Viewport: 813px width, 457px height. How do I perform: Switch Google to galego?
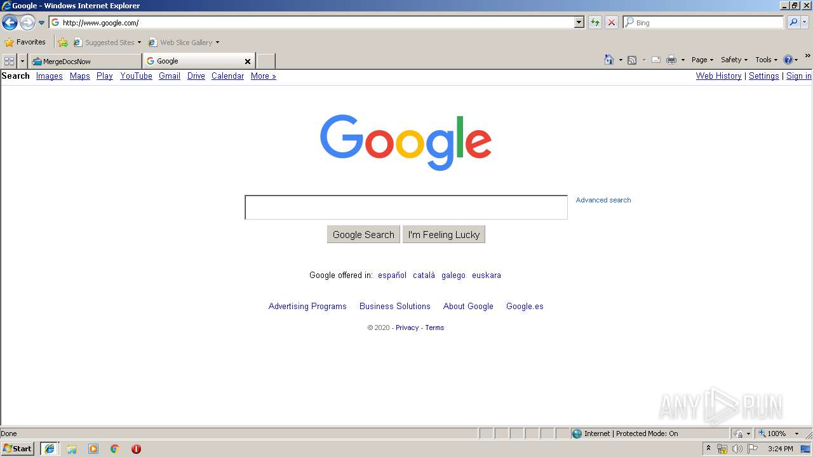(x=454, y=275)
